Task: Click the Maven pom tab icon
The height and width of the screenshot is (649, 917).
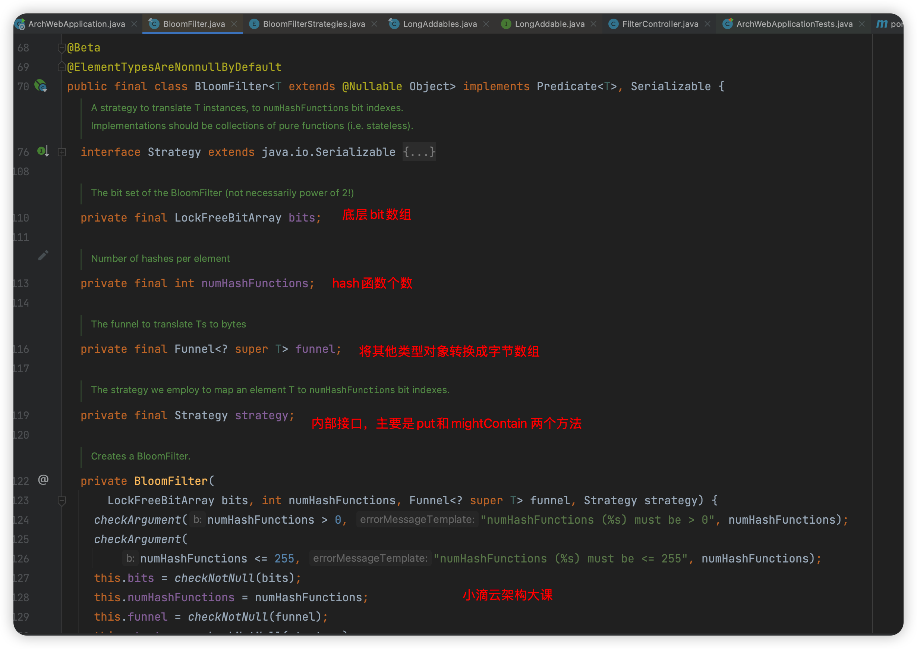Action: (x=882, y=24)
